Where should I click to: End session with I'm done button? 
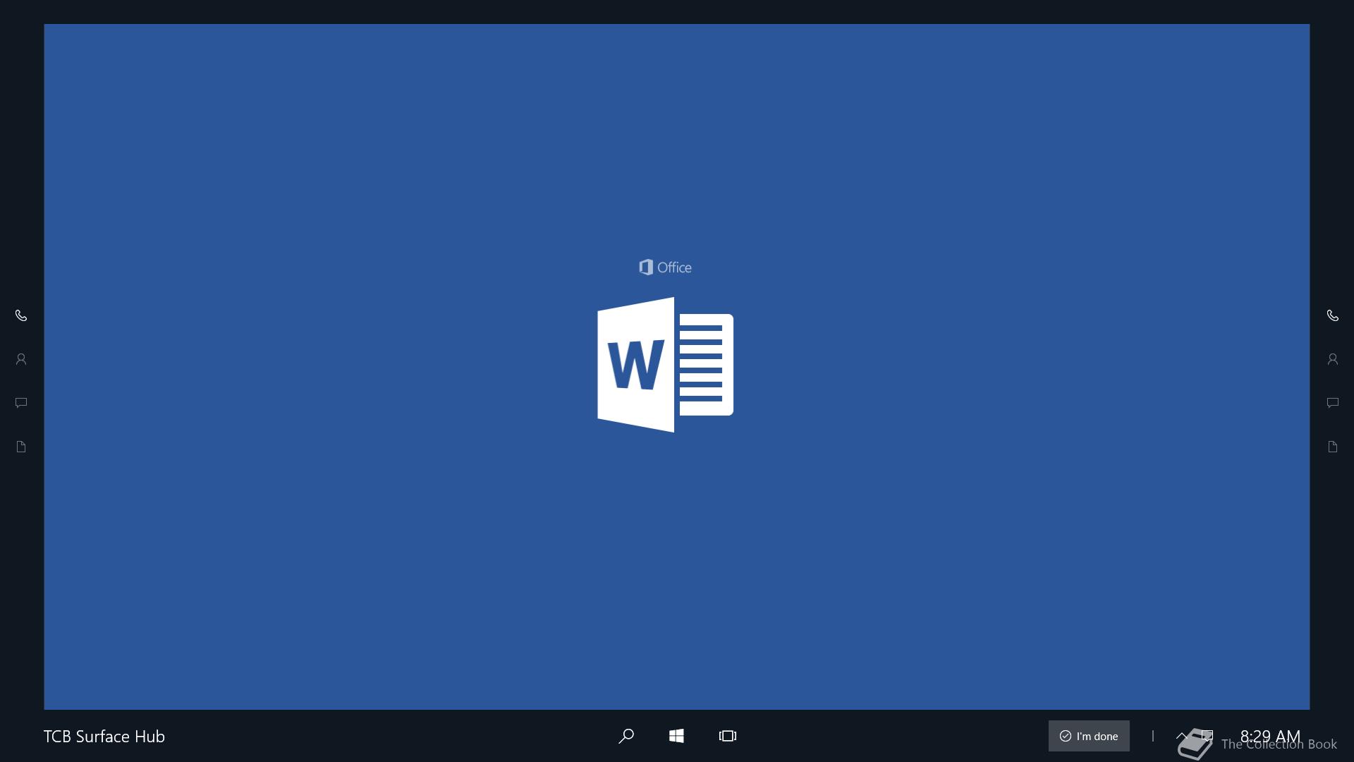[1089, 736]
